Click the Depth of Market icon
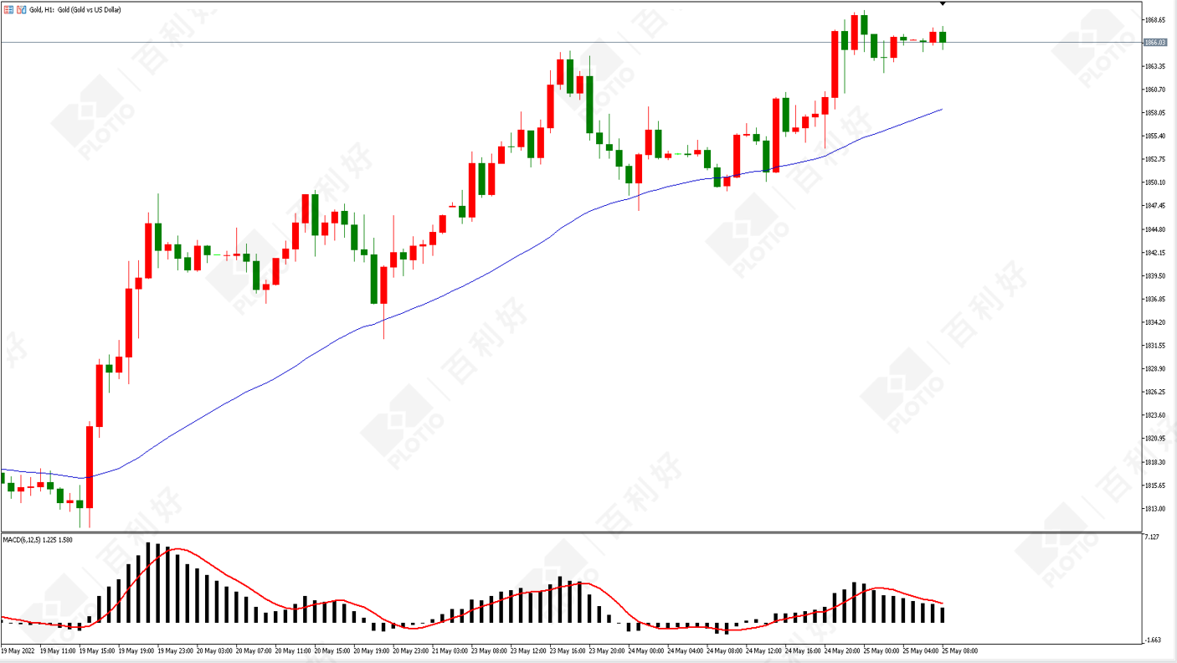This screenshot has height=663, width=1177. (x=21, y=9)
